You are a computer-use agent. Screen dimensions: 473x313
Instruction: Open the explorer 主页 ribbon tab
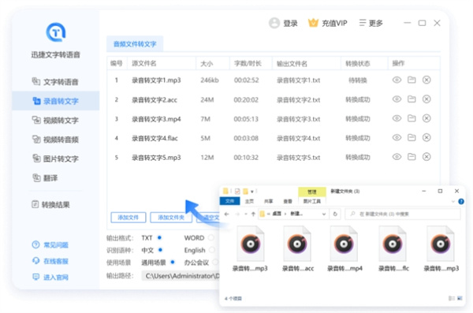(249, 201)
